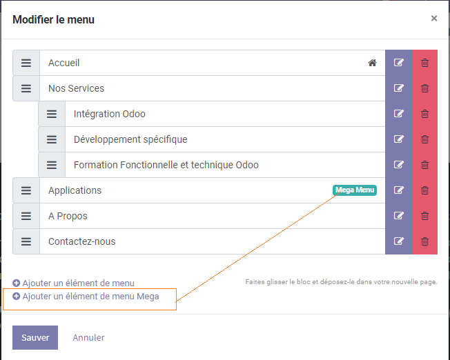Click the Mega Menu badge
This screenshot has height=360, width=450.
pos(355,190)
